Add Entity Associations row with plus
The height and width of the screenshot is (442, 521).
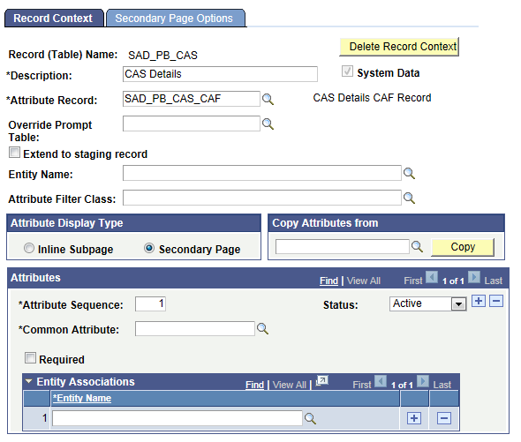(x=414, y=418)
